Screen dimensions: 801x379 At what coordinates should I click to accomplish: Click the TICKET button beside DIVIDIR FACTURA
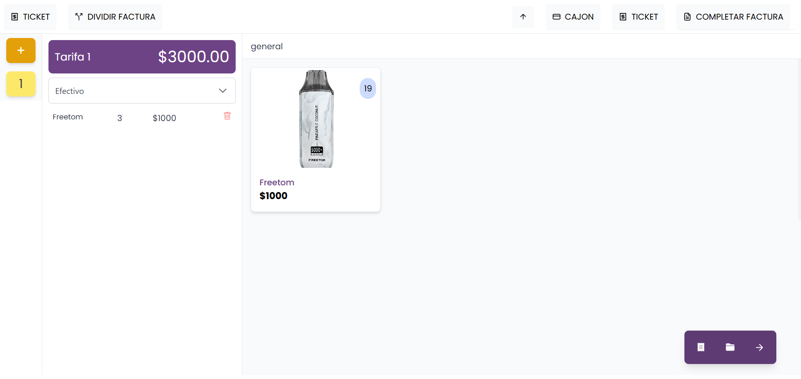[x=30, y=17]
